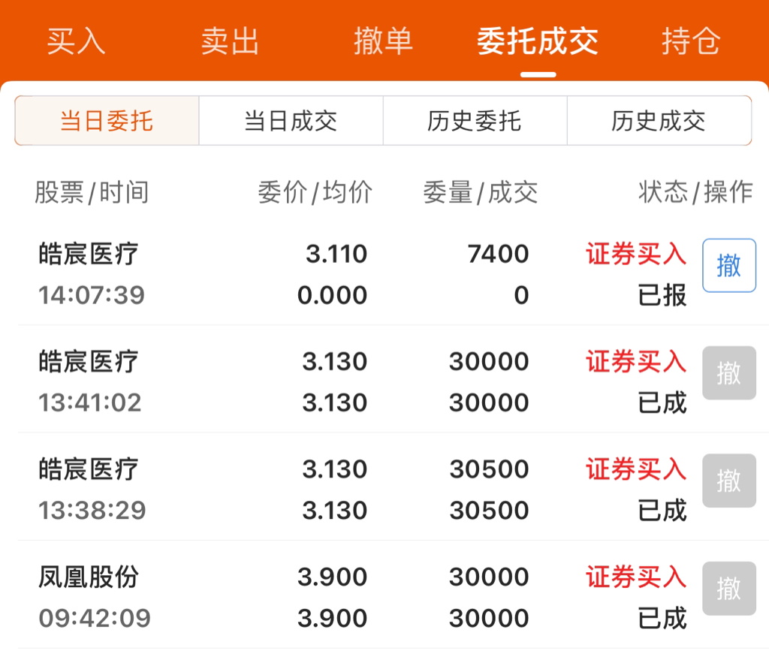Open the 持仓 tab
Viewport: 769px width, 660px height.
691,41
